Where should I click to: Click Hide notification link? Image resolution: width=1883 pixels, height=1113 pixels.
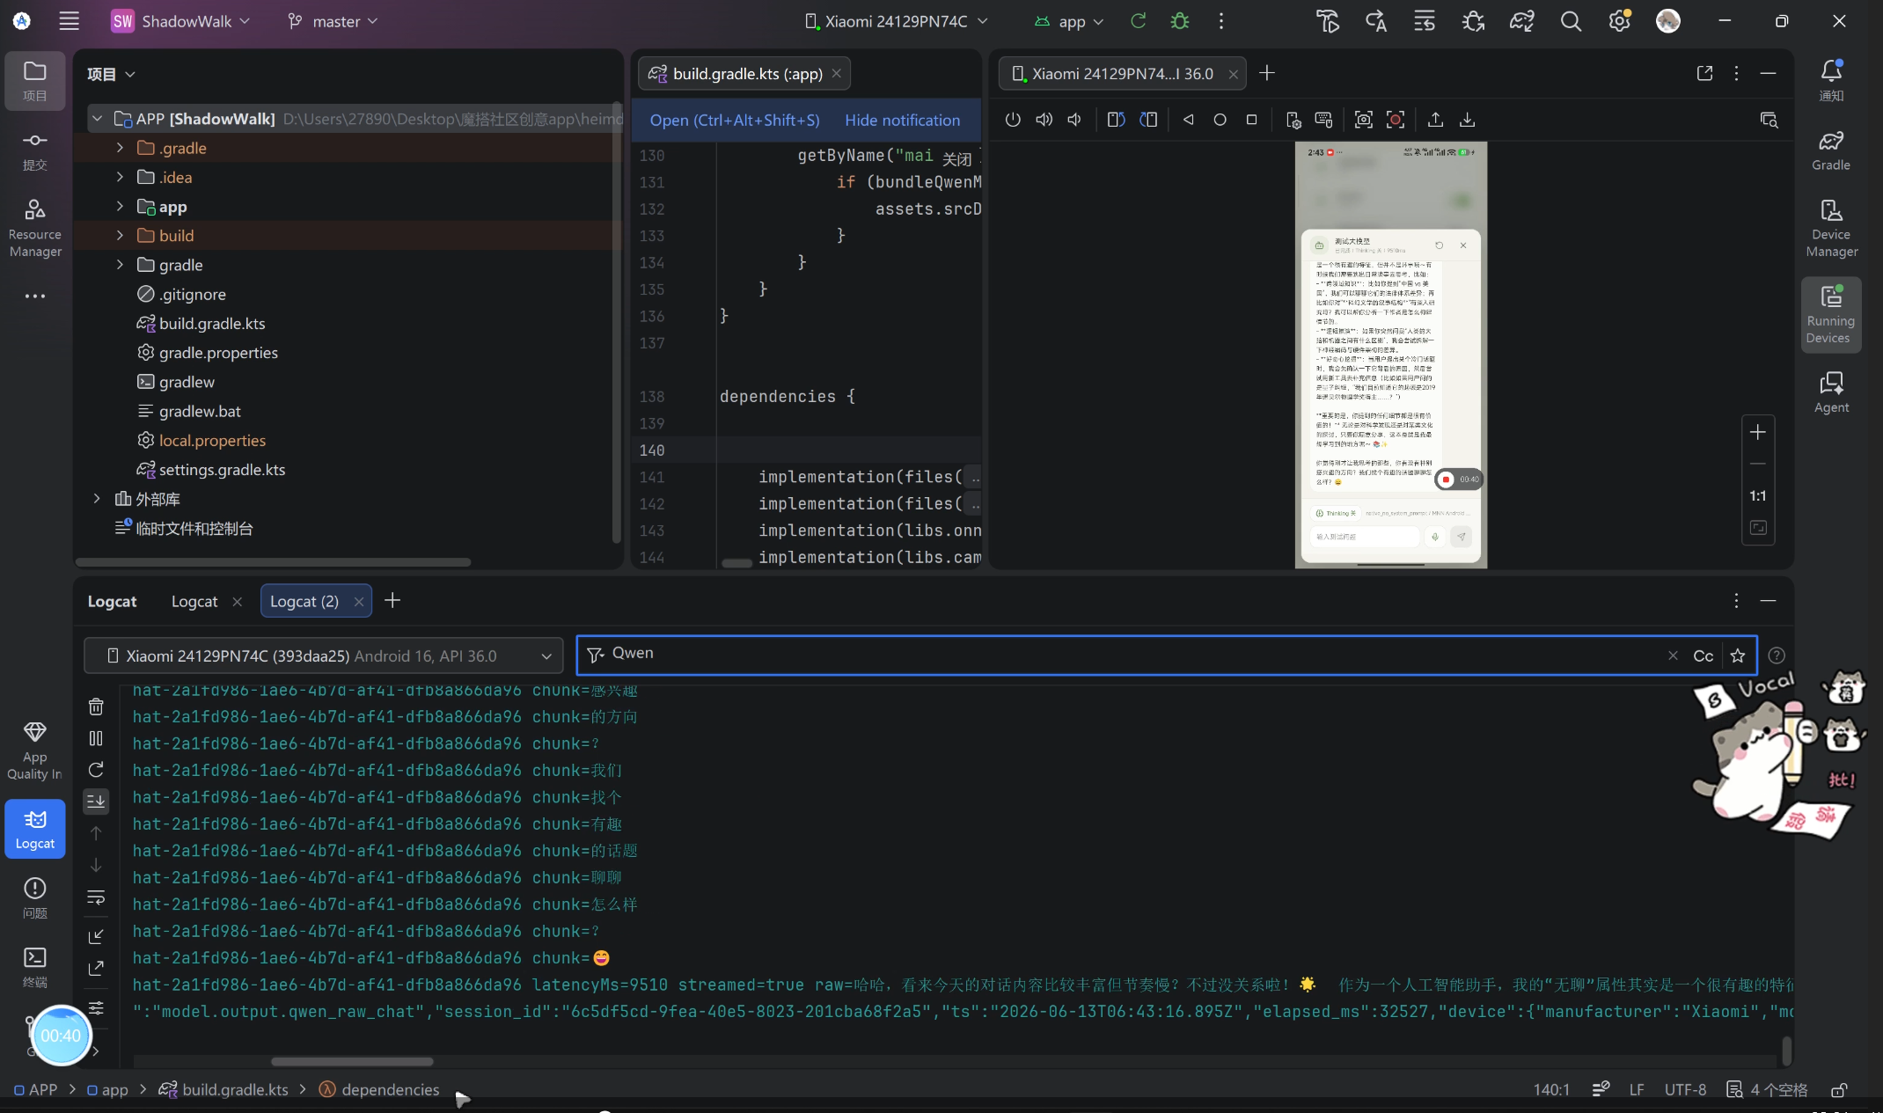pyautogui.click(x=902, y=120)
